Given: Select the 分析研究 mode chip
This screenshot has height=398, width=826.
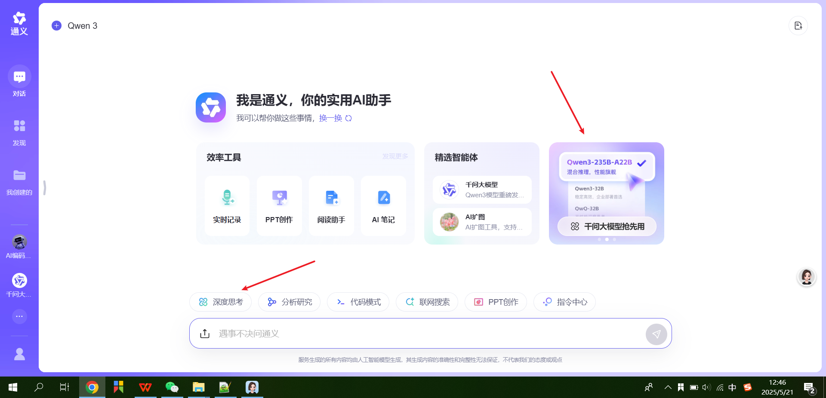Looking at the screenshot, I should (290, 302).
